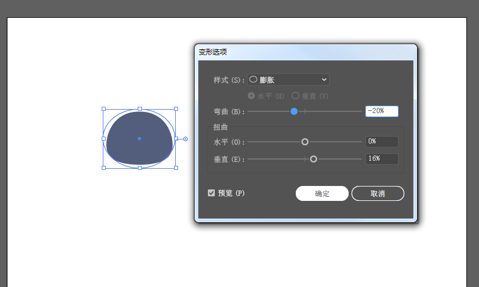Click the 弯曲 value field showing -20%
479x287 pixels.
pos(382,111)
